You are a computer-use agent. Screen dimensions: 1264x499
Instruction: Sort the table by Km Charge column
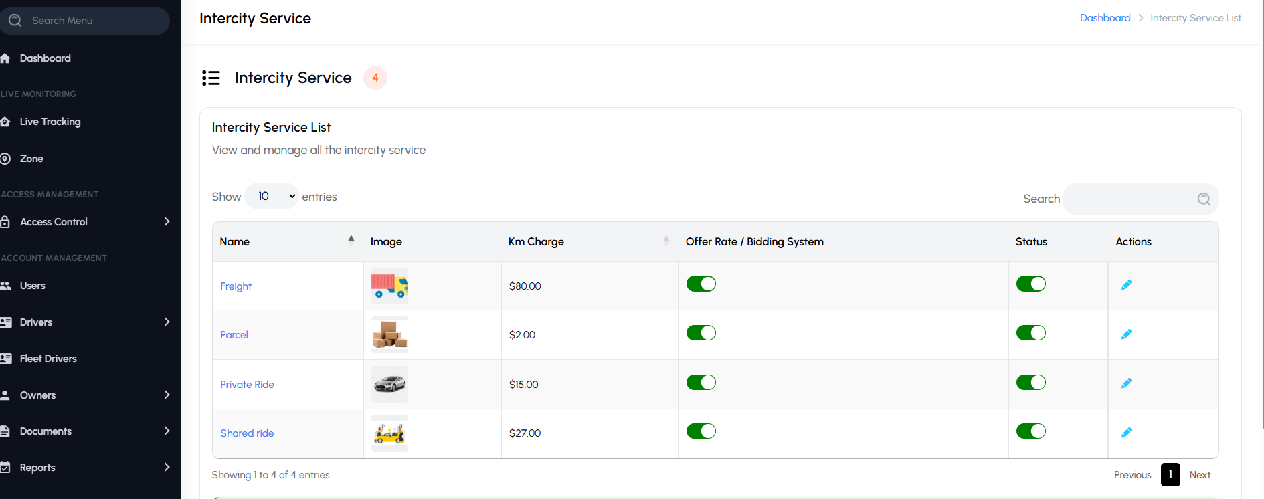(x=536, y=241)
